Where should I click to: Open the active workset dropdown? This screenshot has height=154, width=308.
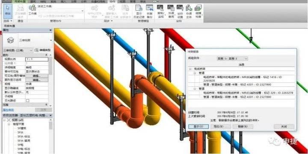pyautogui.click(x=61, y=11)
